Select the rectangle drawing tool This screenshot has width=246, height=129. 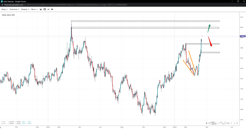click(225, 123)
